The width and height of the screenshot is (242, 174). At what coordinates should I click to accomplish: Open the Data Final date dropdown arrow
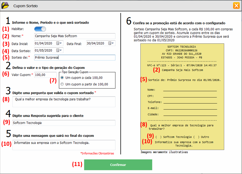pos(113,43)
